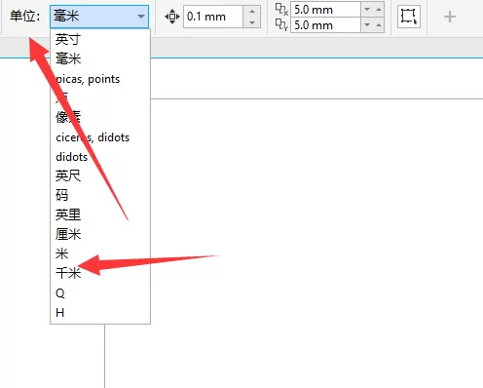Viewport: 483px width, 388px height.
Task: Increase duplicate X distance arrow
Action: [x=379, y=10]
